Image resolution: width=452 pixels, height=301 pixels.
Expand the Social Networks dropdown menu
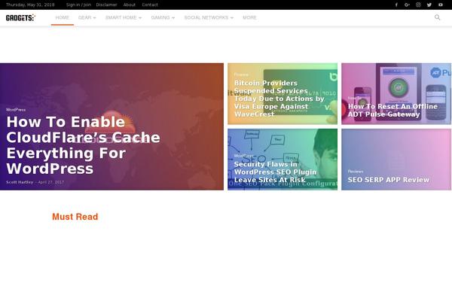209,17
